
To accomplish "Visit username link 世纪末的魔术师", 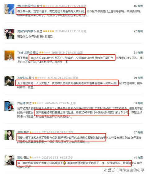I will coord(27,6).
